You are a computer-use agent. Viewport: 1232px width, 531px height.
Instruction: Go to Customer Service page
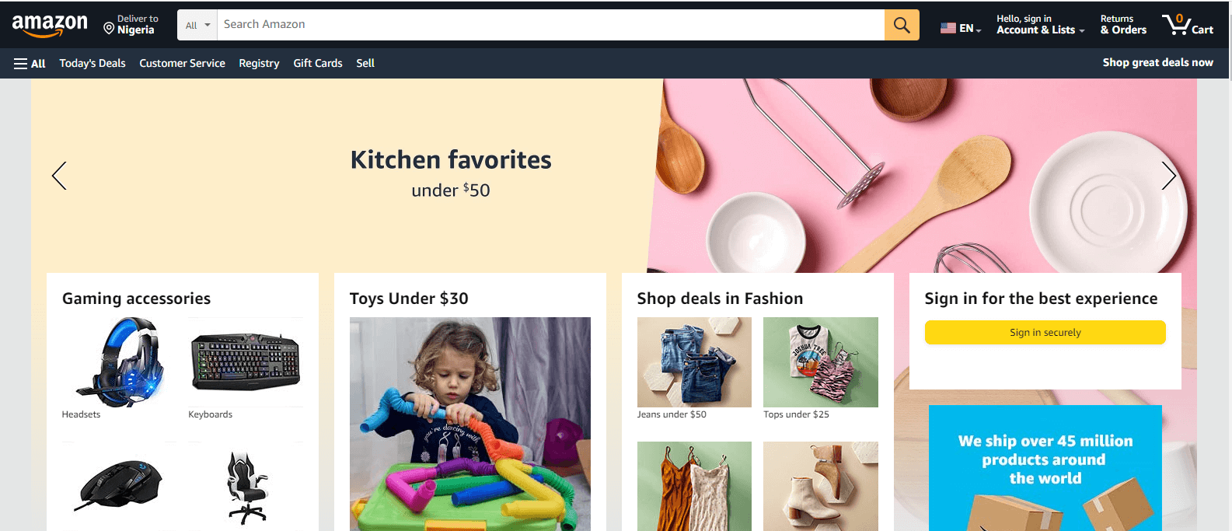tap(183, 64)
